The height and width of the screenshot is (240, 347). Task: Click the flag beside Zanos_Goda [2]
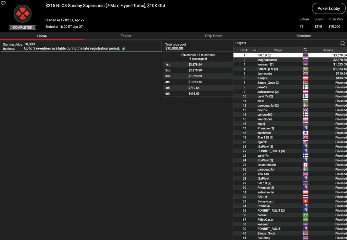pyautogui.click(x=305, y=83)
